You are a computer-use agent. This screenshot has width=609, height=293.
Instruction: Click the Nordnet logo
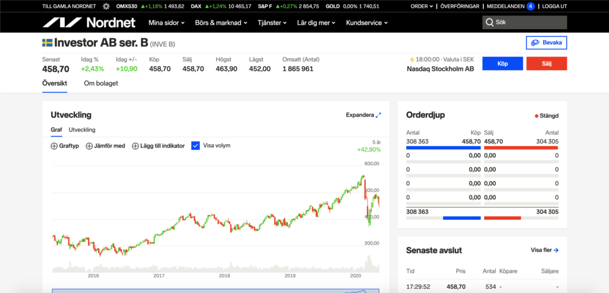[89, 23]
